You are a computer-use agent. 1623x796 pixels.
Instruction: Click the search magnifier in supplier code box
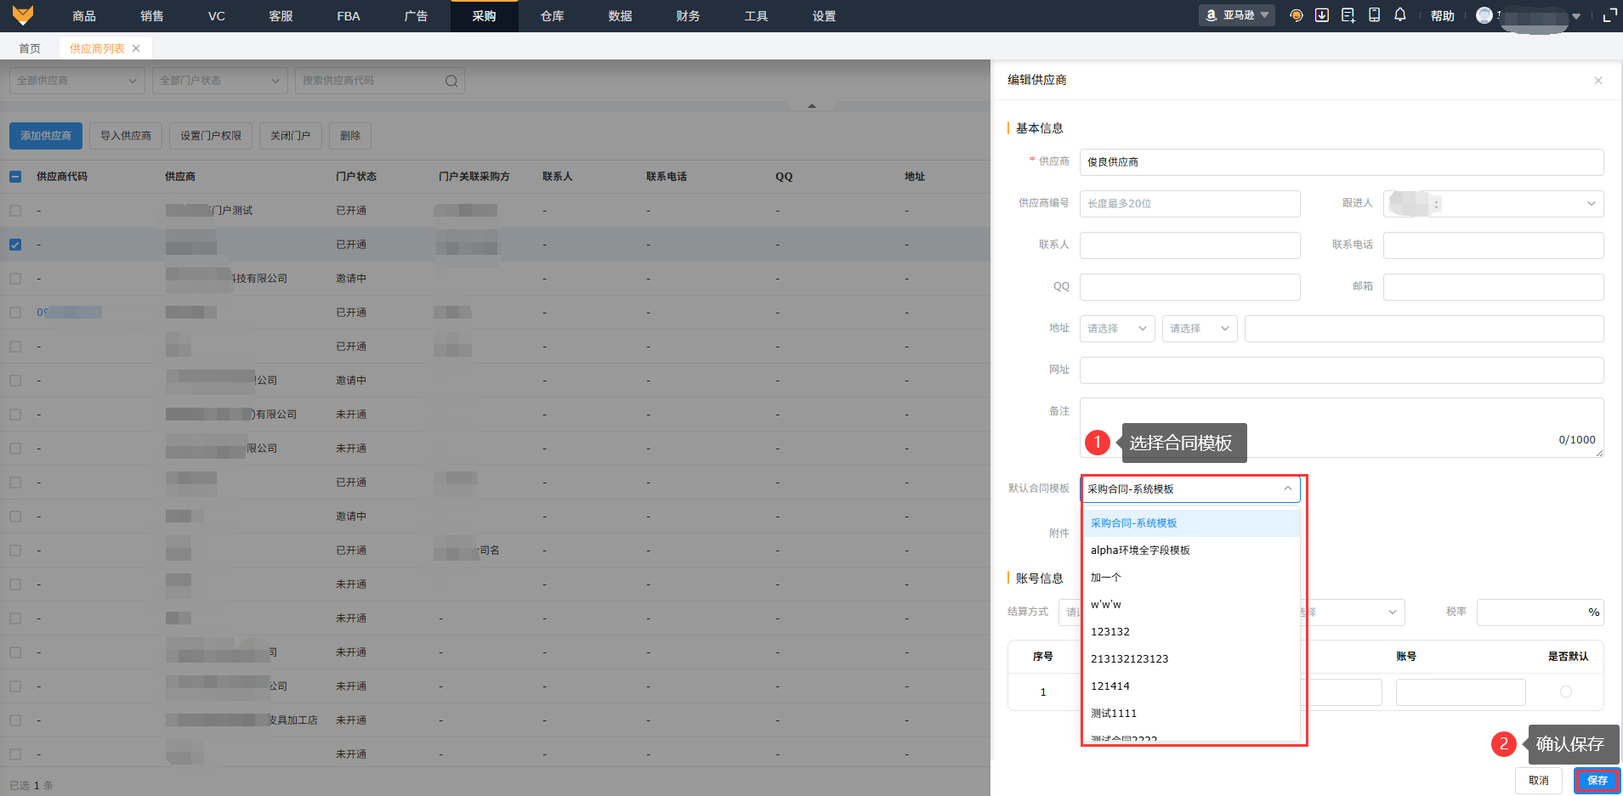451,81
